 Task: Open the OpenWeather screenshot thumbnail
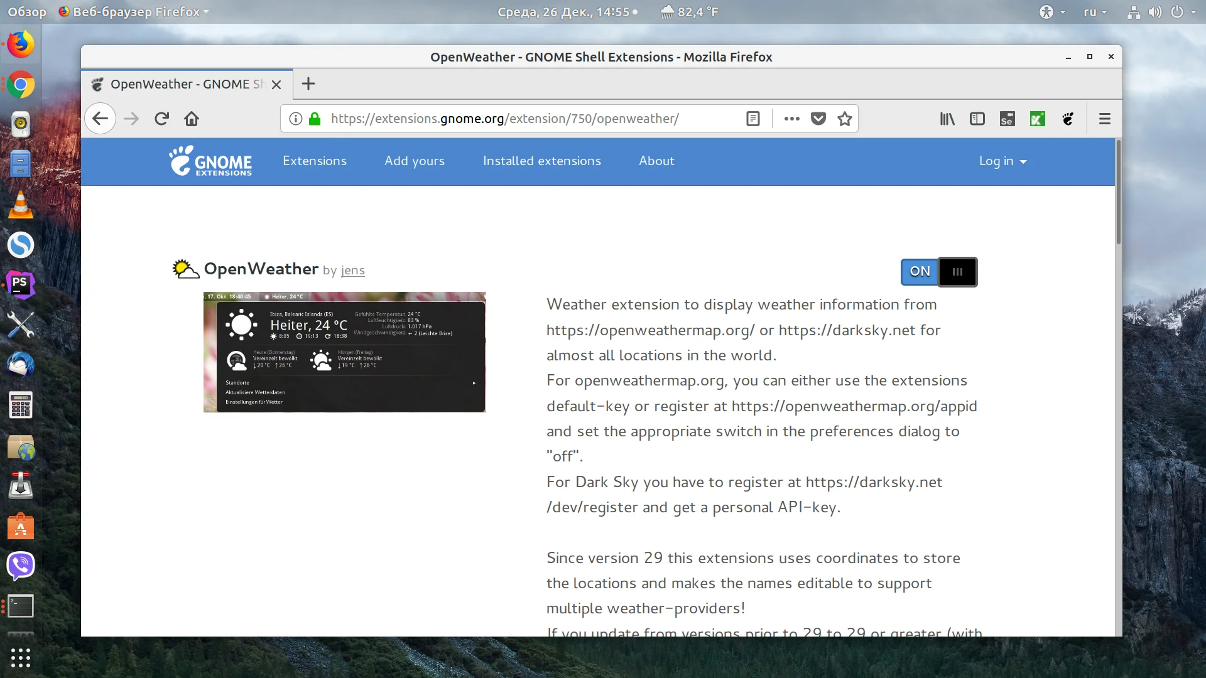(x=344, y=352)
